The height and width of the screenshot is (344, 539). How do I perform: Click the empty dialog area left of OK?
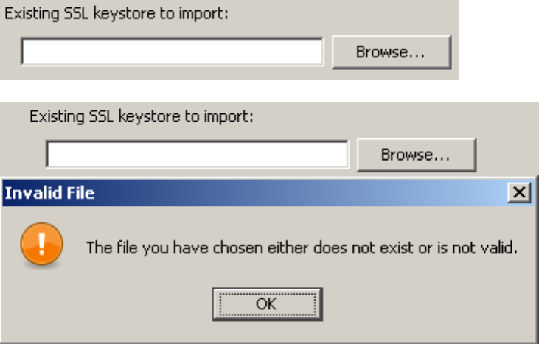click(111, 302)
